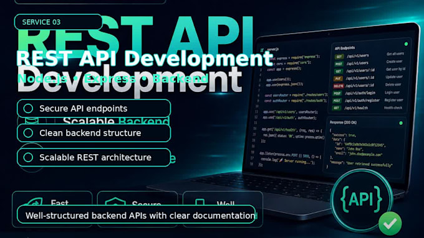Image resolution: width=424 pixels, height=238 pixels.
Task: Click the Clean backend structure text
Action: pos(90,133)
